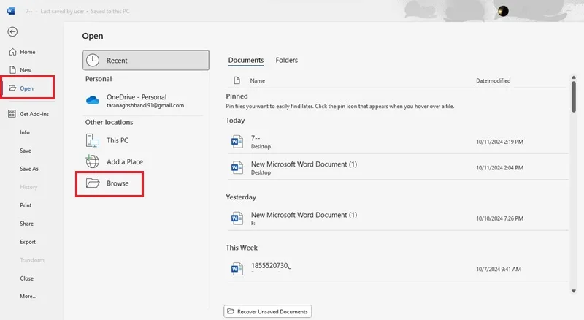Open the Print page
The image size is (584, 320).
[26, 205]
